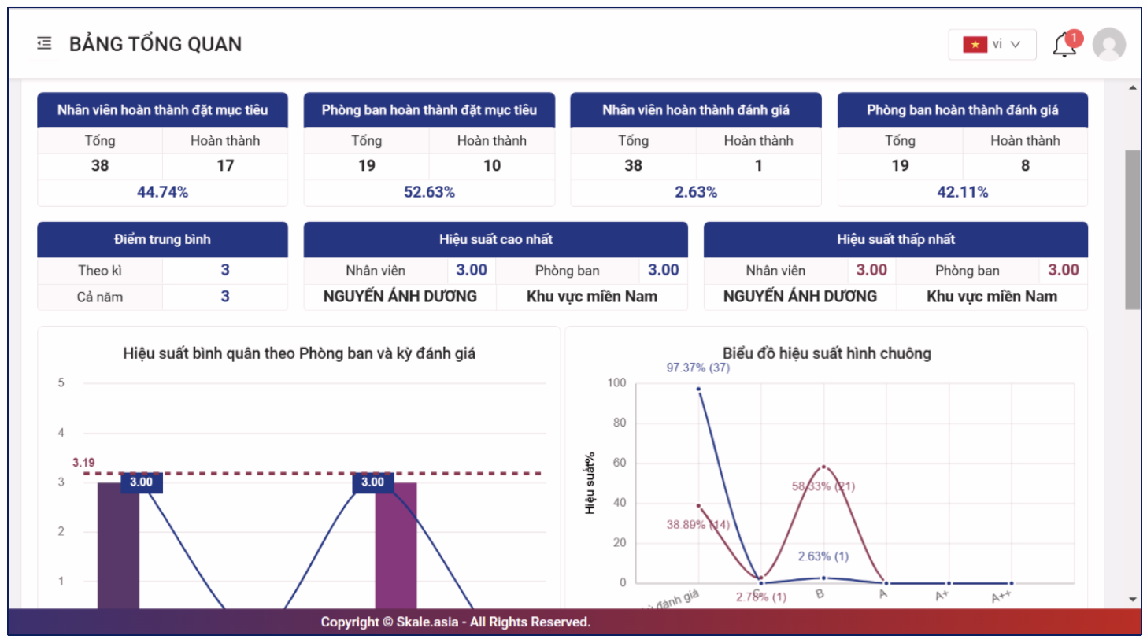Click the second purple bar in chart

[395, 545]
